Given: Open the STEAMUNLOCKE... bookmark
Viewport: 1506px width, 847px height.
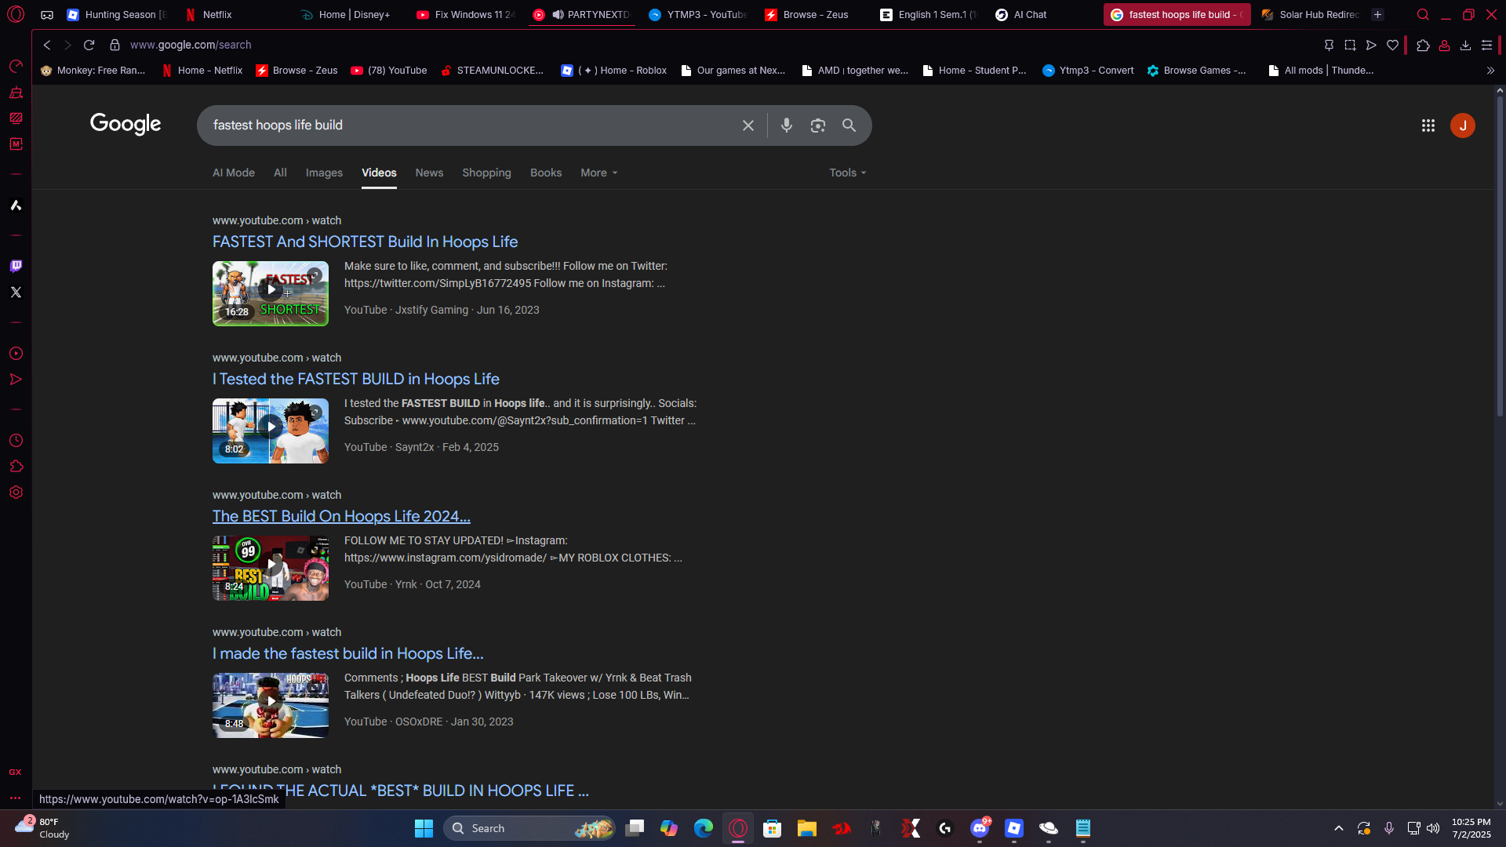Looking at the screenshot, I should coord(492,71).
